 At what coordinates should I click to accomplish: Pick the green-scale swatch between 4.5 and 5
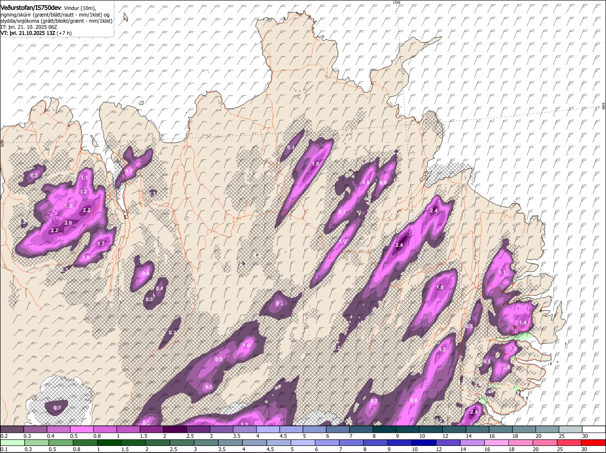[x=279, y=443]
